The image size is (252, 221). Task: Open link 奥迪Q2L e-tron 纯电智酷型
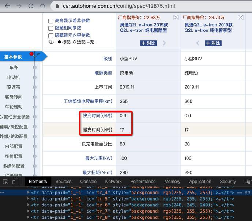tap(144, 28)
